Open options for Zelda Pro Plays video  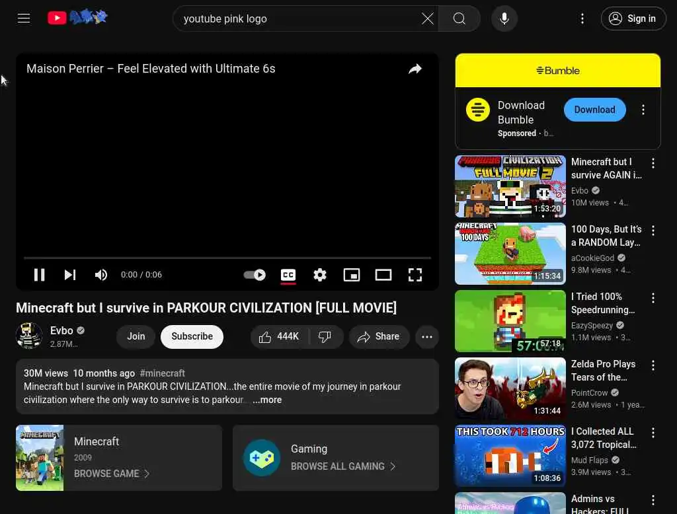click(653, 365)
